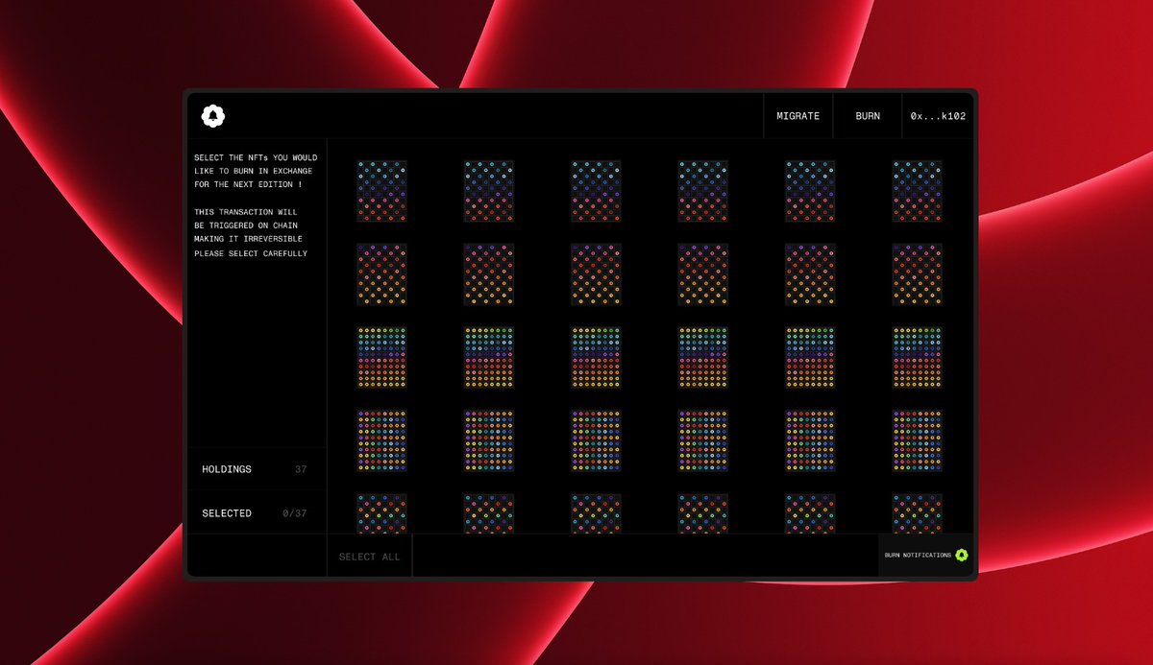Select the fourth NFT in the third row
The width and height of the screenshot is (1153, 665).
coord(702,358)
